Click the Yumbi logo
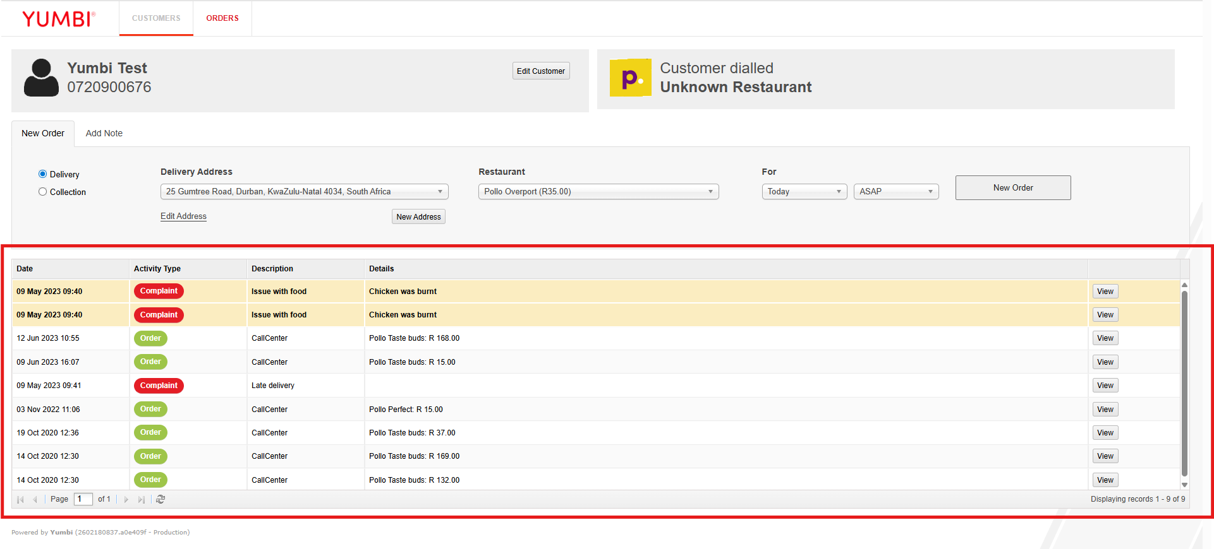1214x549 pixels. pyautogui.click(x=59, y=19)
